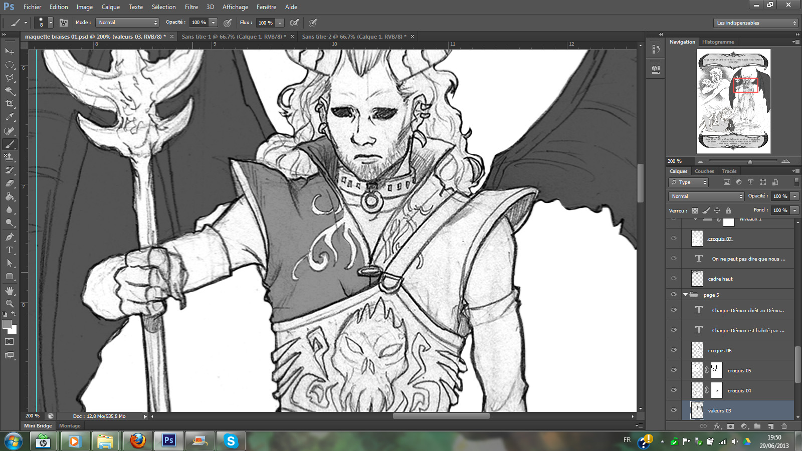Hide the croquis 04 layer
This screenshot has width=802, height=451.
point(674,390)
